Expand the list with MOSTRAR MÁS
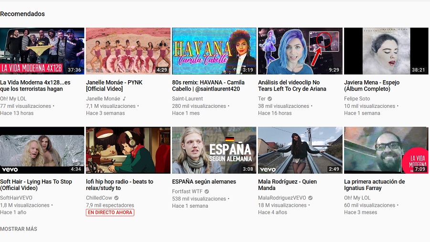Image resolution: width=430 pixels, height=242 pixels. tap(19, 229)
